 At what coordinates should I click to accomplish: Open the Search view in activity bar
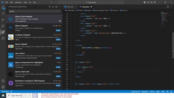click(x=3, y=14)
